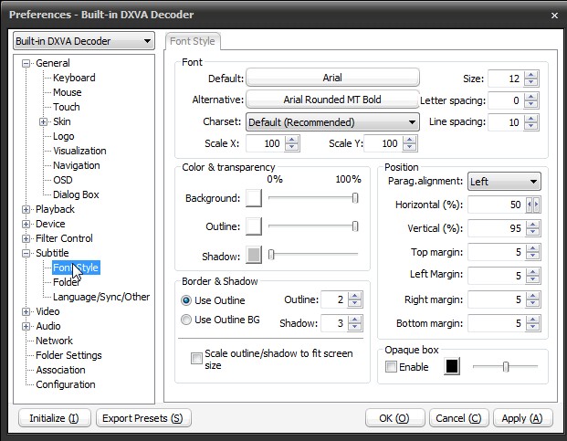Screen dimensions: 567x441
Task: Click the Background color swatch
Action: [x=254, y=198]
